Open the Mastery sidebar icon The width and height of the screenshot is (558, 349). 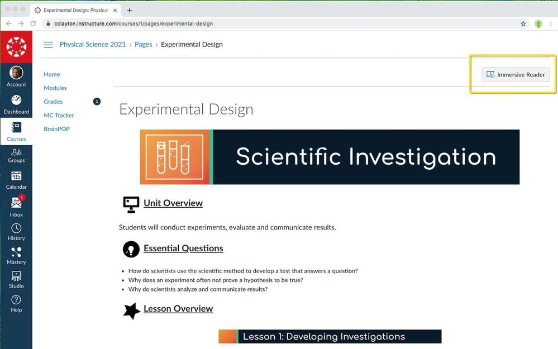pos(16,252)
